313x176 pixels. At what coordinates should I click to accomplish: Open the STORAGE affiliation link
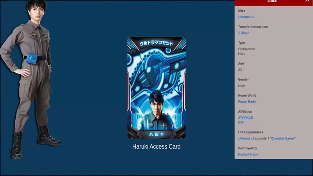[x=245, y=118]
